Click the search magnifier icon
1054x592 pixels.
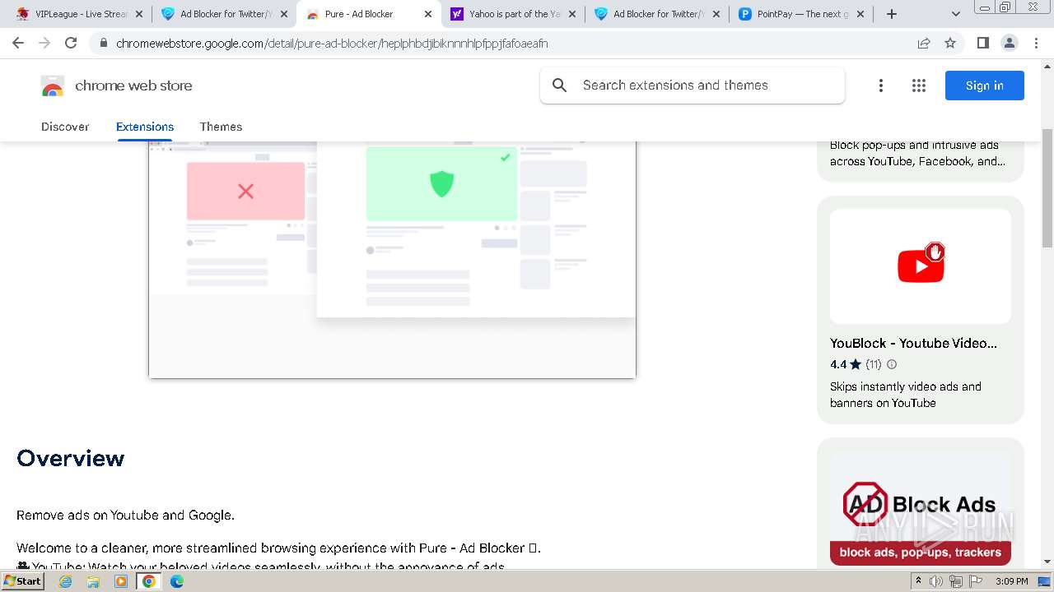(560, 86)
